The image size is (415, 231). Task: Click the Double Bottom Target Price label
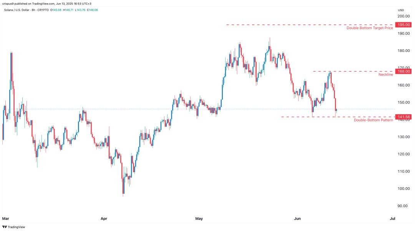pyautogui.click(x=370, y=28)
